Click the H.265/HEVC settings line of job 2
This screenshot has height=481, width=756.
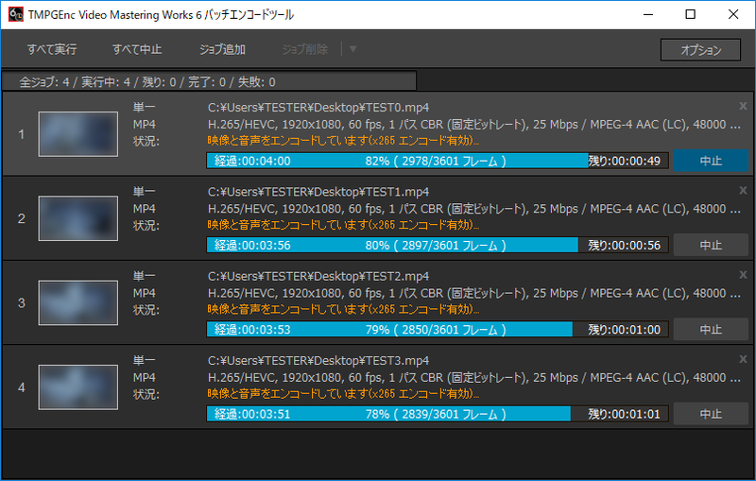coord(474,209)
